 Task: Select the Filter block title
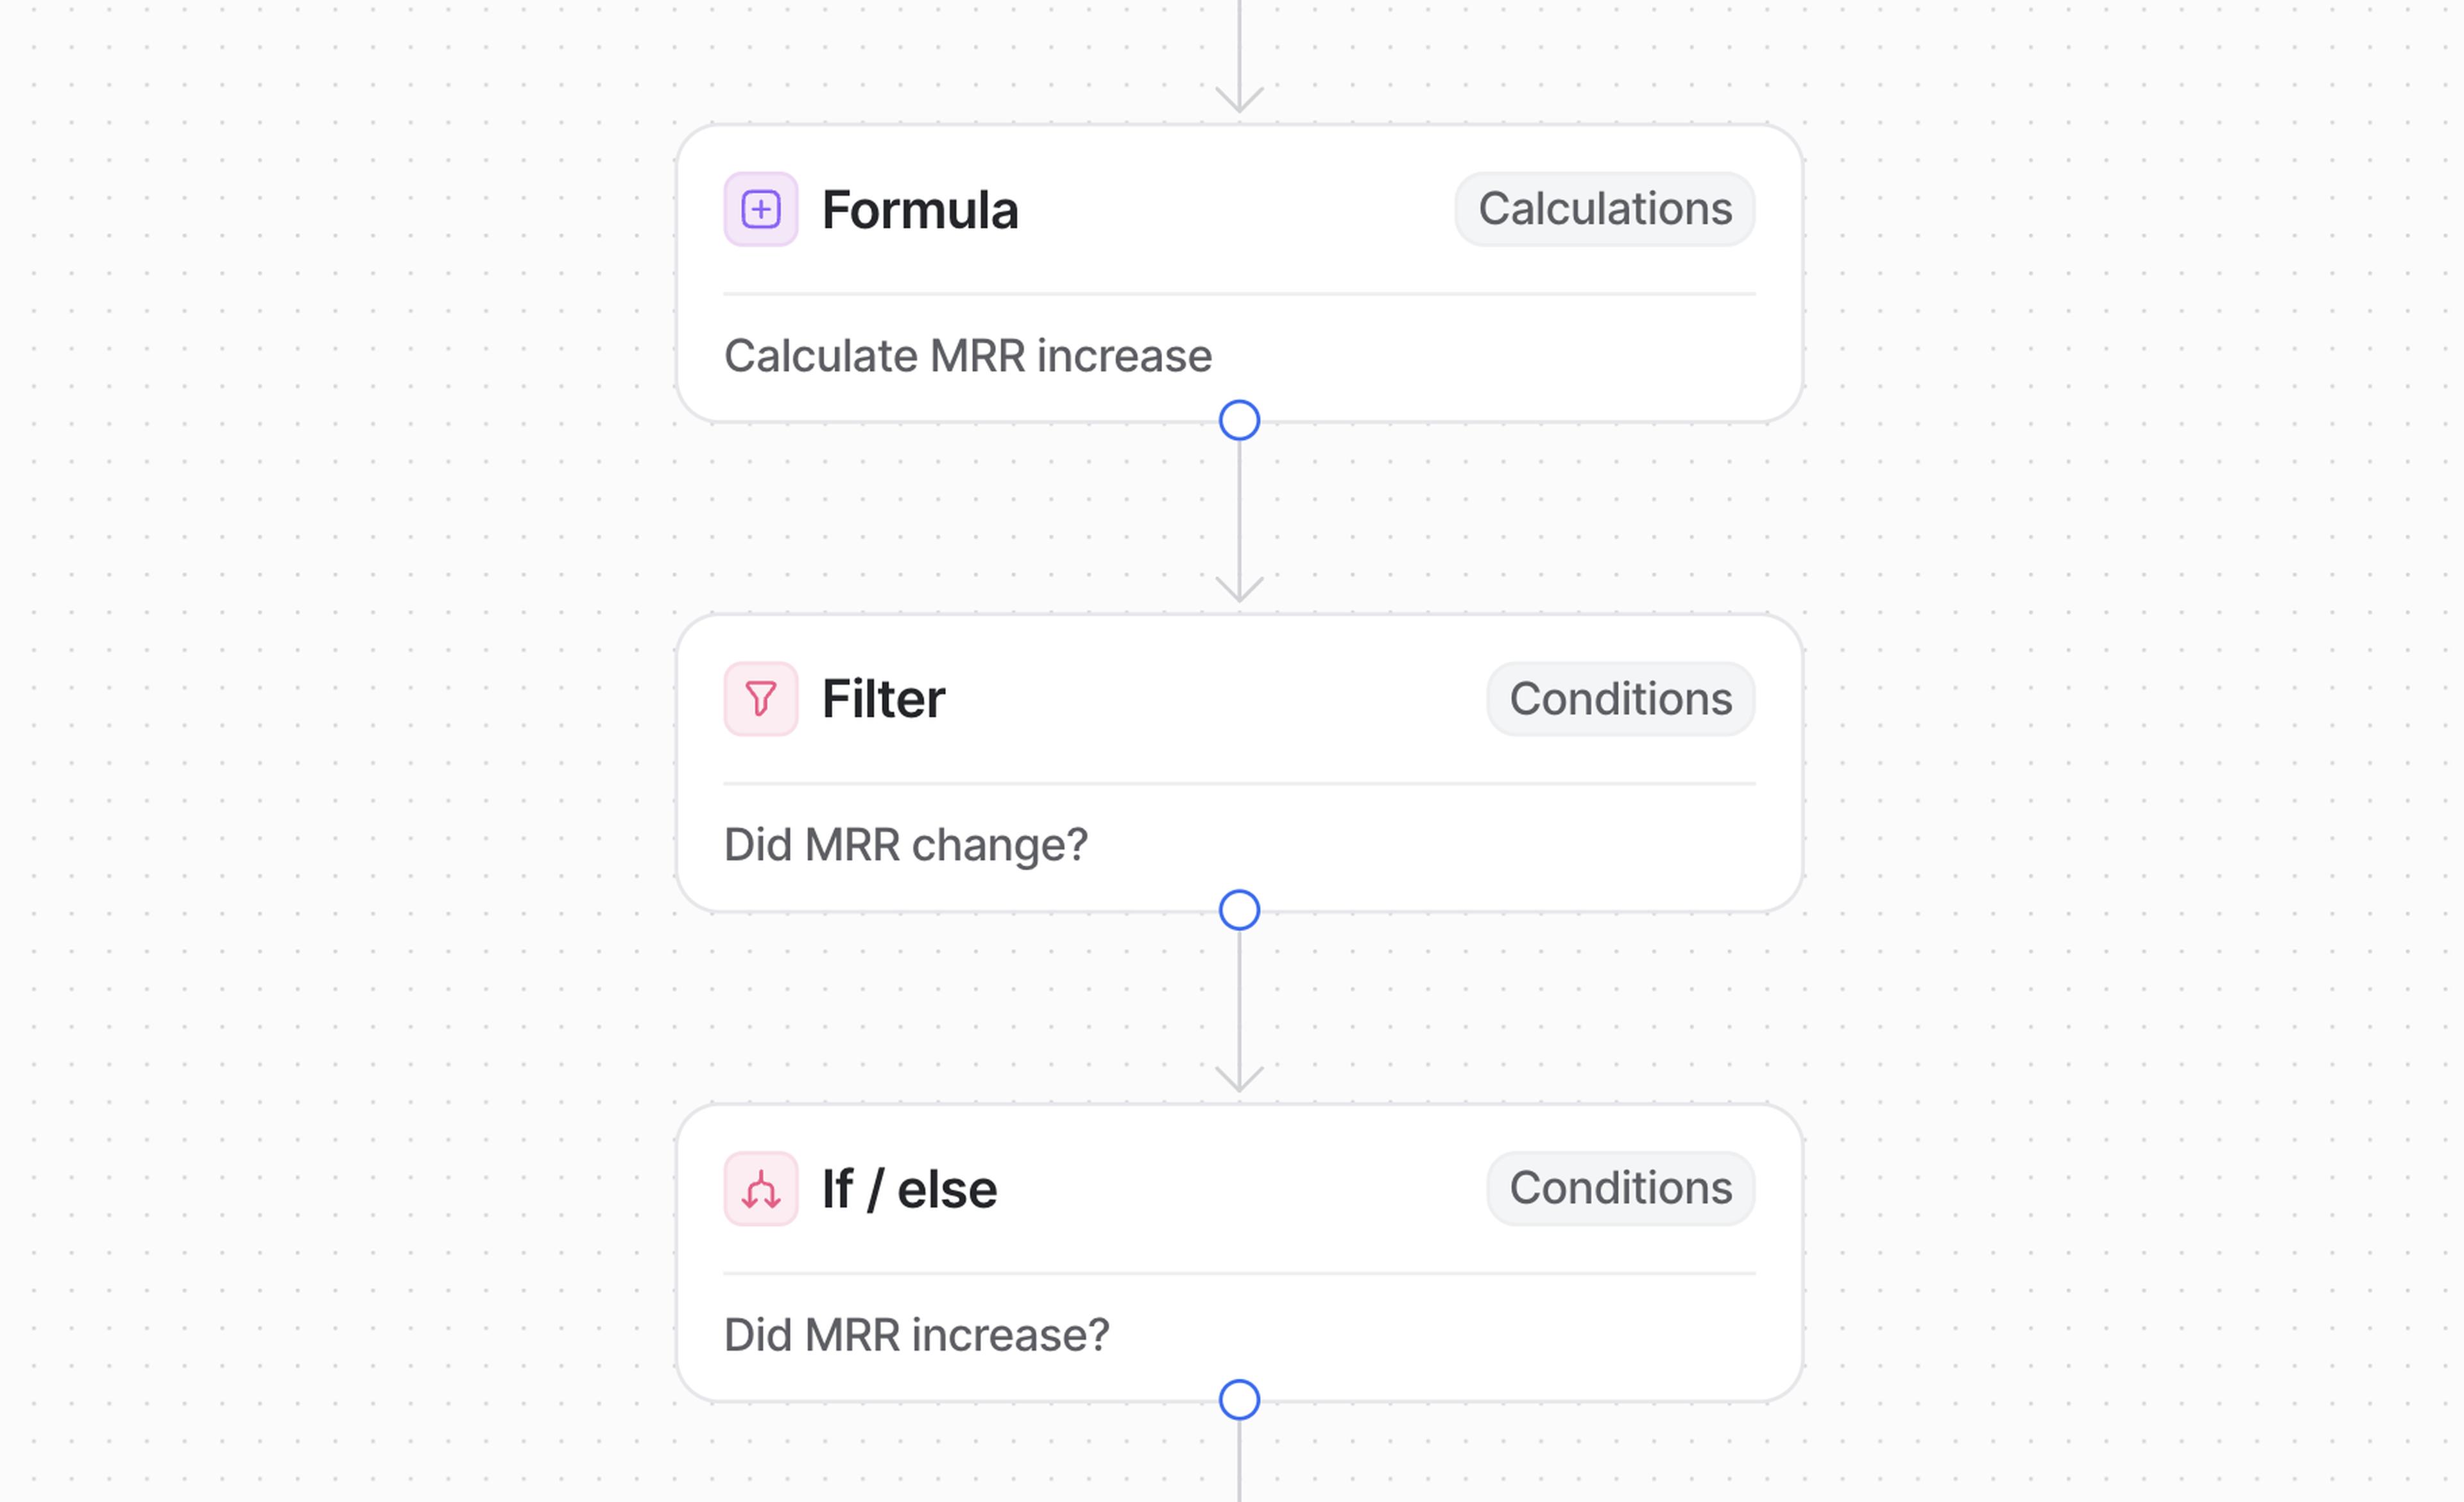882,698
